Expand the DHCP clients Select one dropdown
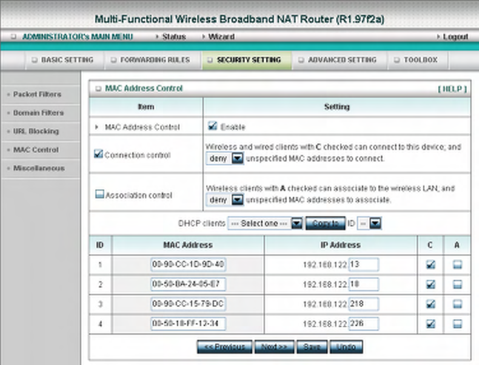Viewport: 479px width, 365px height. tap(265, 224)
